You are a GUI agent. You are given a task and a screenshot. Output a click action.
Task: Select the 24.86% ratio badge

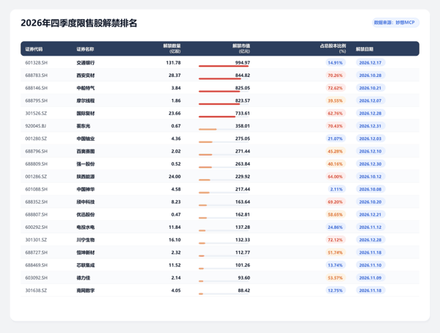335,227
